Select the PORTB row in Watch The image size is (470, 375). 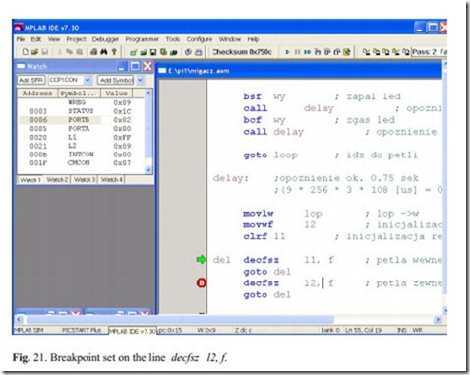(81, 120)
